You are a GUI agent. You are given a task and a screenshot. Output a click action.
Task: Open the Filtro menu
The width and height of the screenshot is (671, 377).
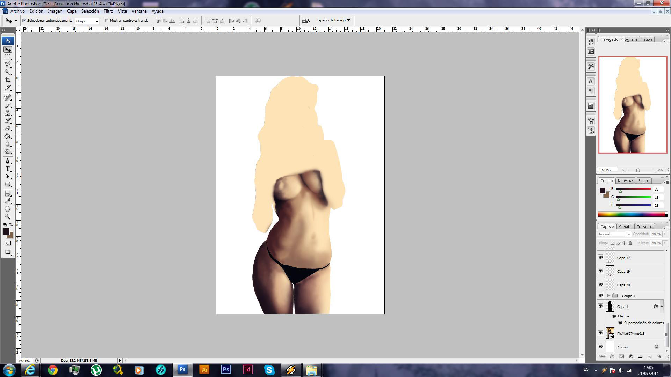(x=108, y=11)
